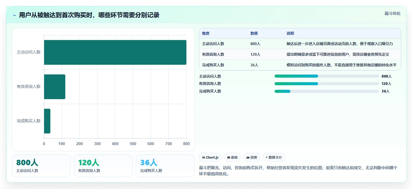Click the 800人 value after the progress bar

[386, 76]
